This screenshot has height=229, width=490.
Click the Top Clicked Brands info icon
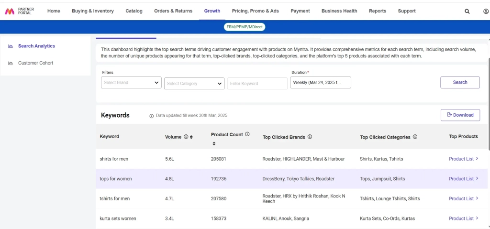point(310,137)
